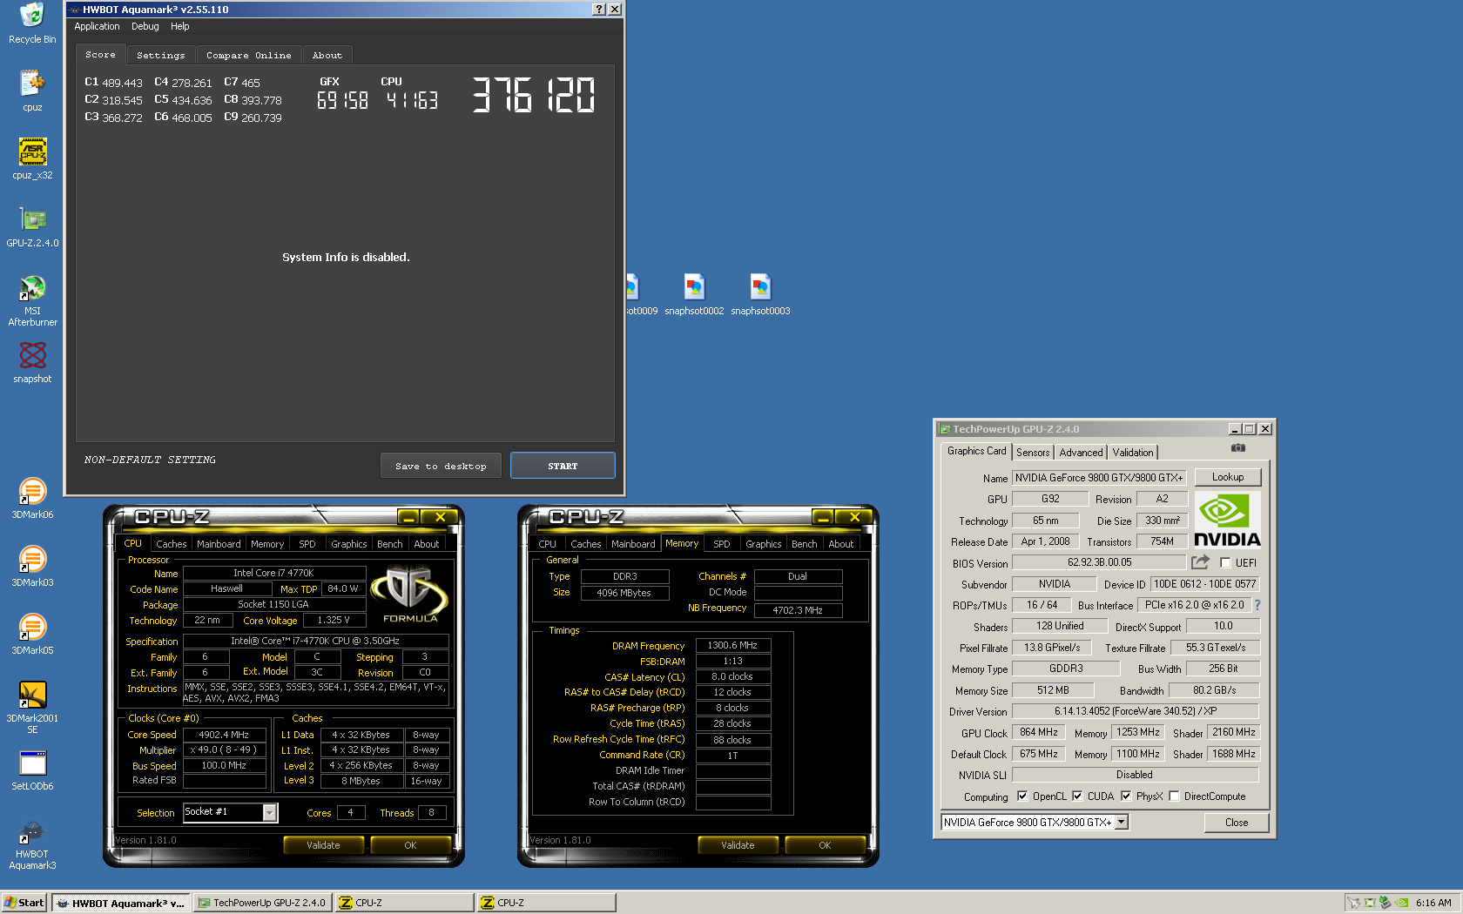Click the GPU-Z Lookup button
Viewport: 1463px width, 914px height.
click(1228, 477)
